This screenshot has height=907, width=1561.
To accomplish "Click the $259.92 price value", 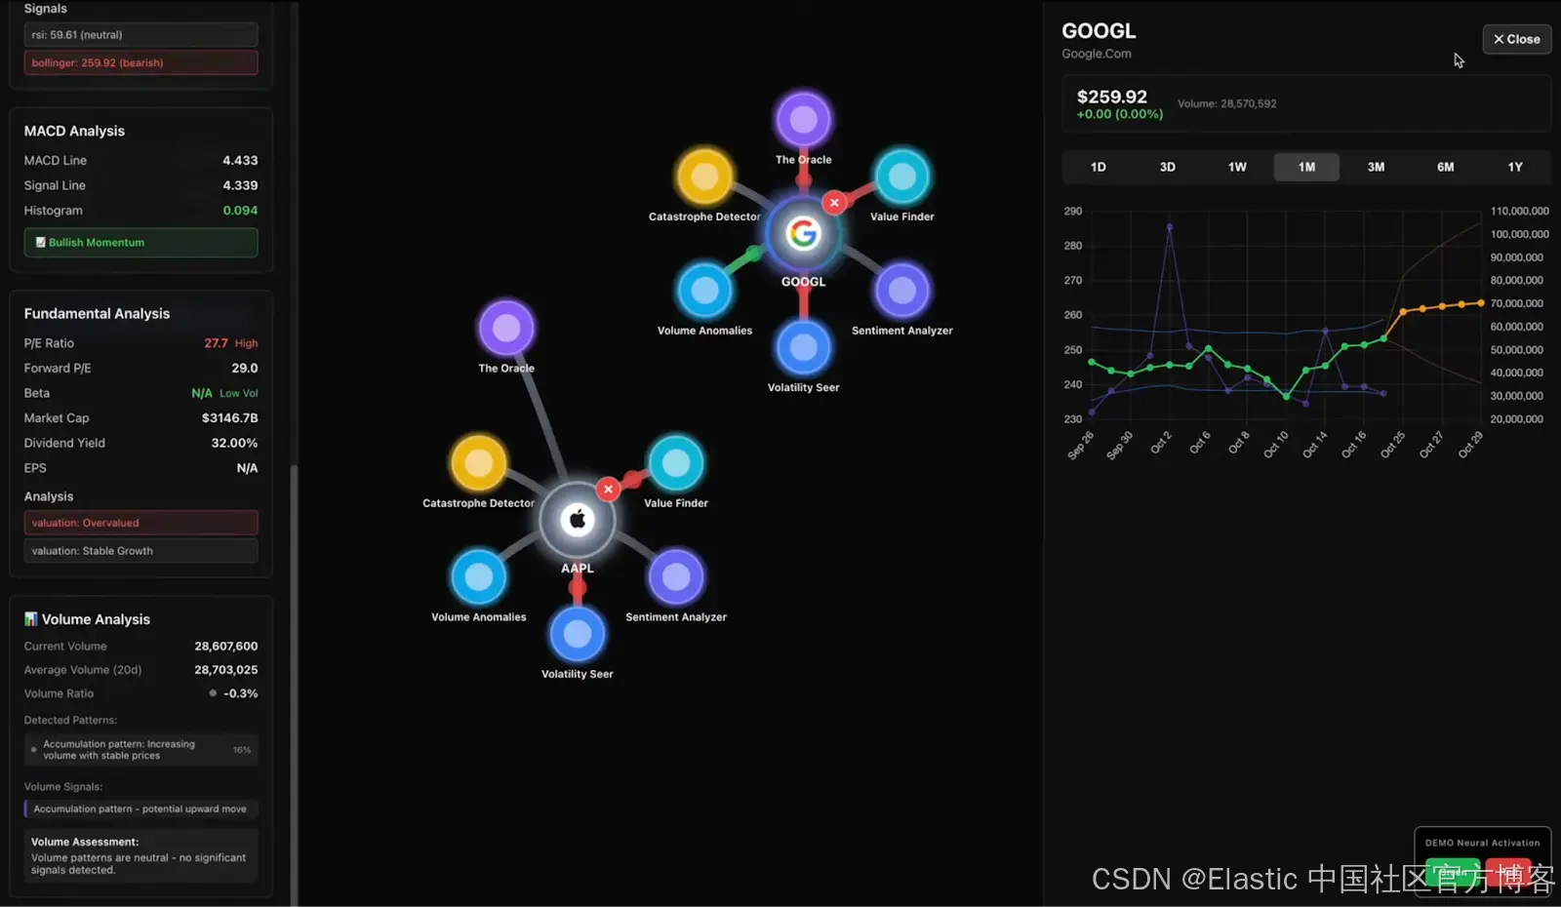I will point(1111,97).
